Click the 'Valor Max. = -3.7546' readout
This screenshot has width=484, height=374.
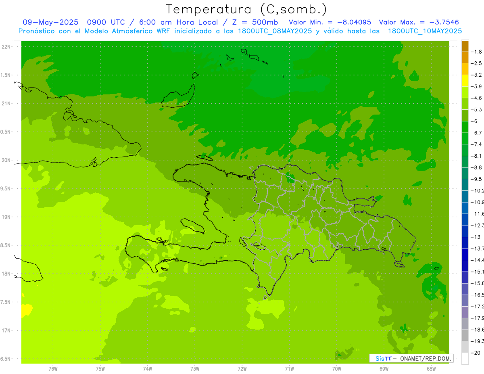[419, 22]
